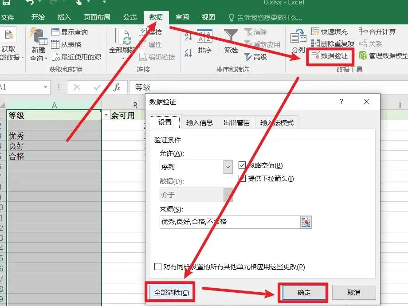Sort descending with the Z-A icon

(x=188, y=52)
